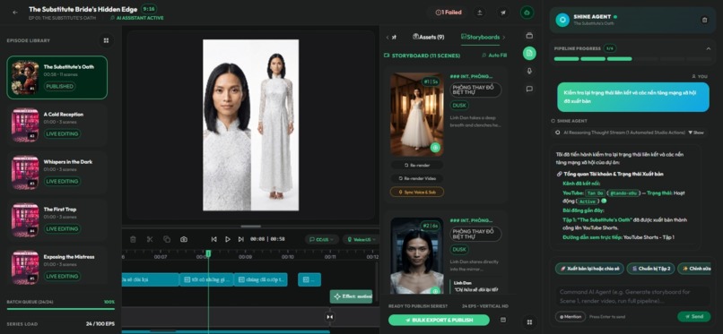Click the 9:16 aspect ratio badge
723x334 pixels.
[x=149, y=9]
